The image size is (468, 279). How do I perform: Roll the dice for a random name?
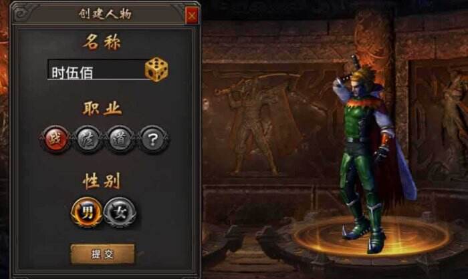coord(156,69)
